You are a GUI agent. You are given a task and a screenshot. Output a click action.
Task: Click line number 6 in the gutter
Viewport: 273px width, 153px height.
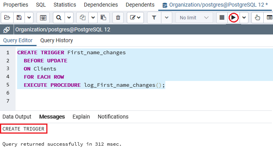pos(8,93)
